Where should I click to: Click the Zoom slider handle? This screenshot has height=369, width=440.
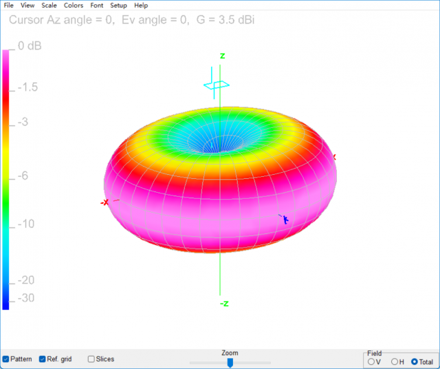[230, 363]
